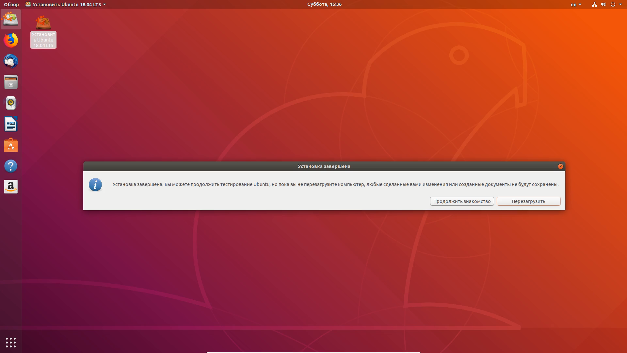The height and width of the screenshot is (353, 627).
Task: Open the Обзор activities overview
Action: click(x=11, y=4)
